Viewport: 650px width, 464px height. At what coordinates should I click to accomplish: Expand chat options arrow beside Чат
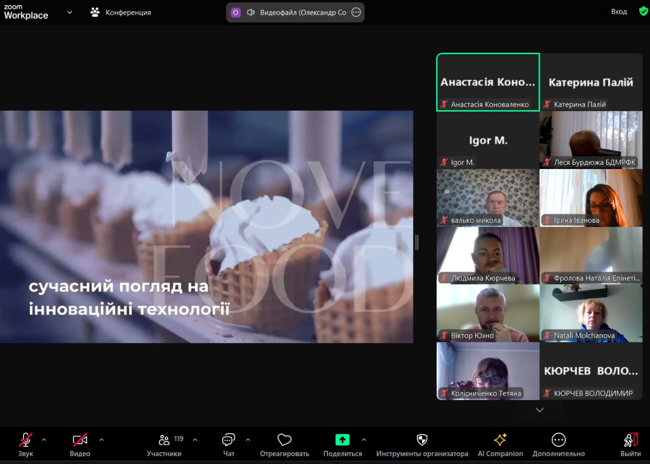coord(248,440)
